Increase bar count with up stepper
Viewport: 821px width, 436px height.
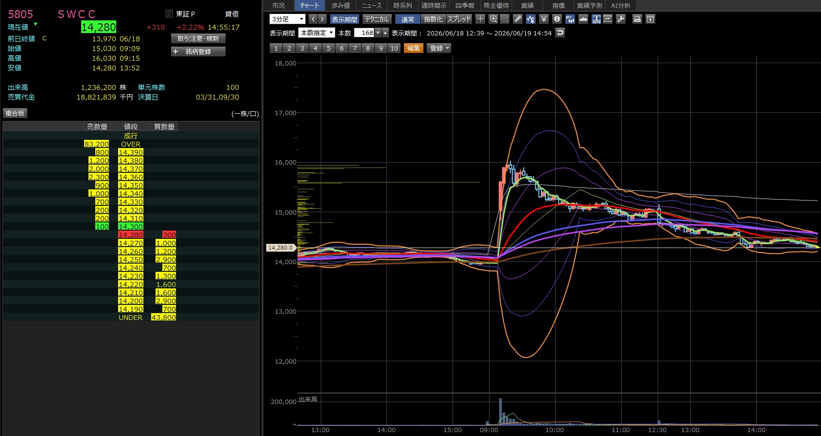click(385, 33)
